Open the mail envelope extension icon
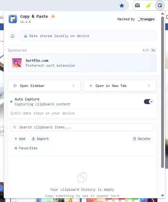The image size is (168, 202). [137, 5]
